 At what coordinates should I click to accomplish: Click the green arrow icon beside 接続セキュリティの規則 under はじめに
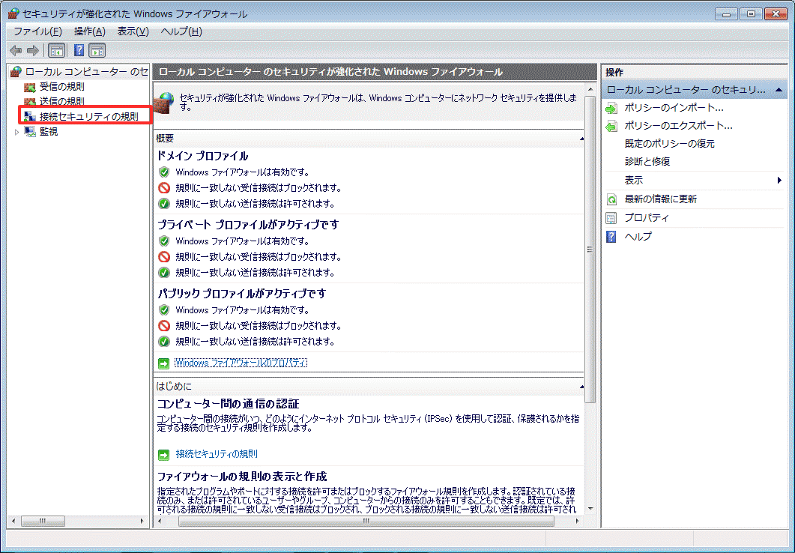pyautogui.click(x=163, y=455)
